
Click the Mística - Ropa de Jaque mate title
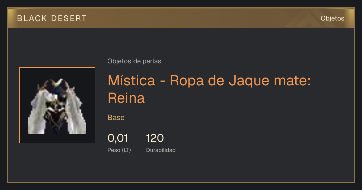point(209,89)
